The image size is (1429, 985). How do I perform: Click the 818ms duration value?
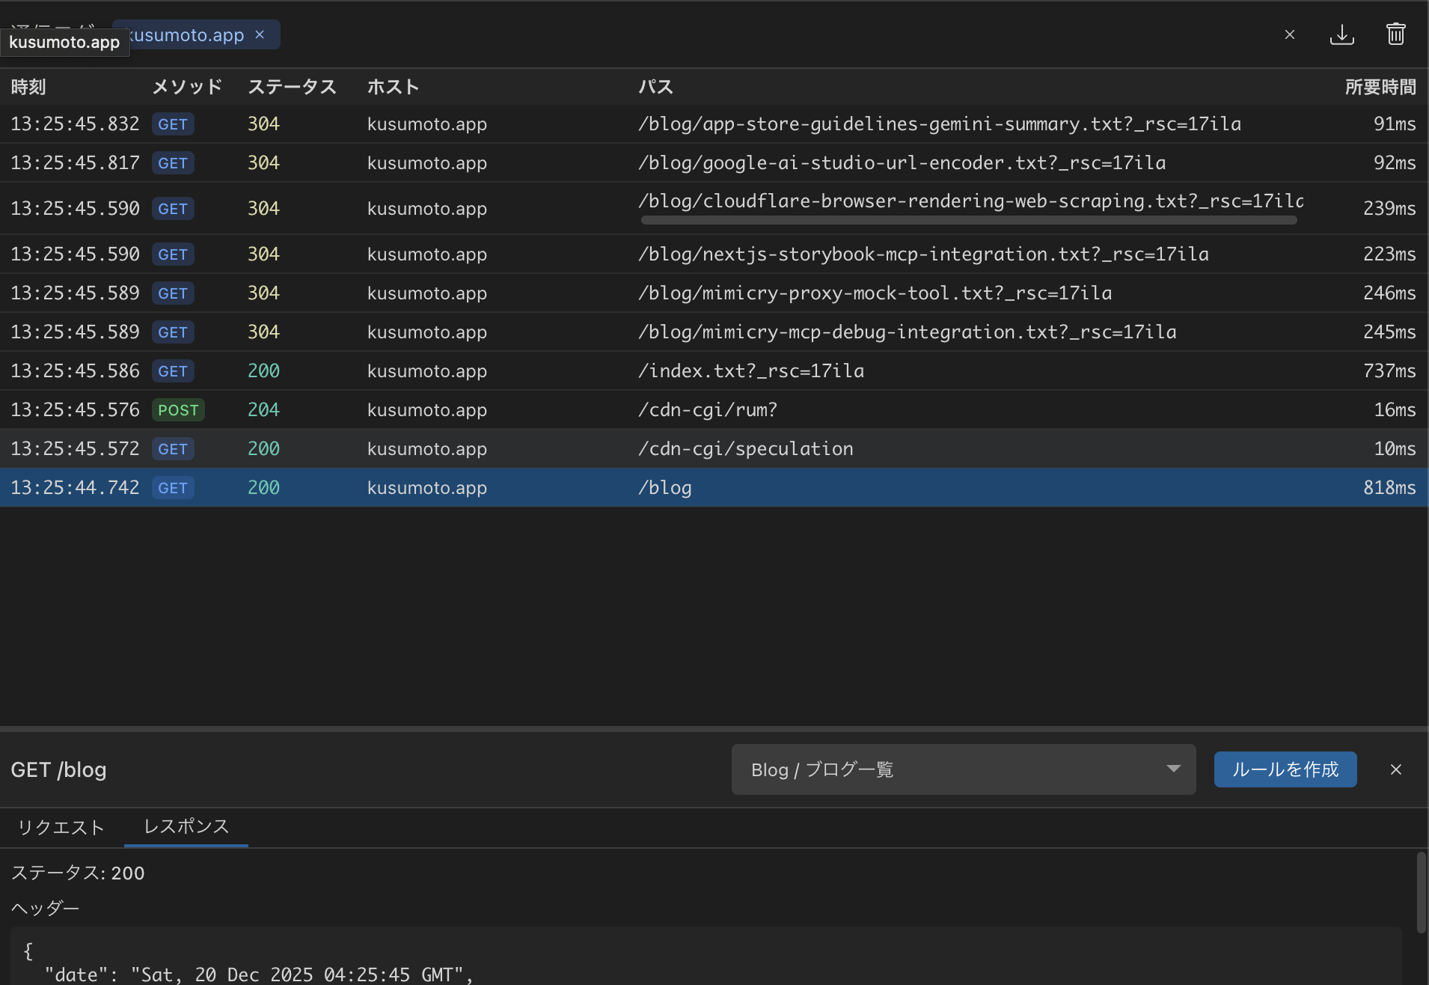point(1389,488)
